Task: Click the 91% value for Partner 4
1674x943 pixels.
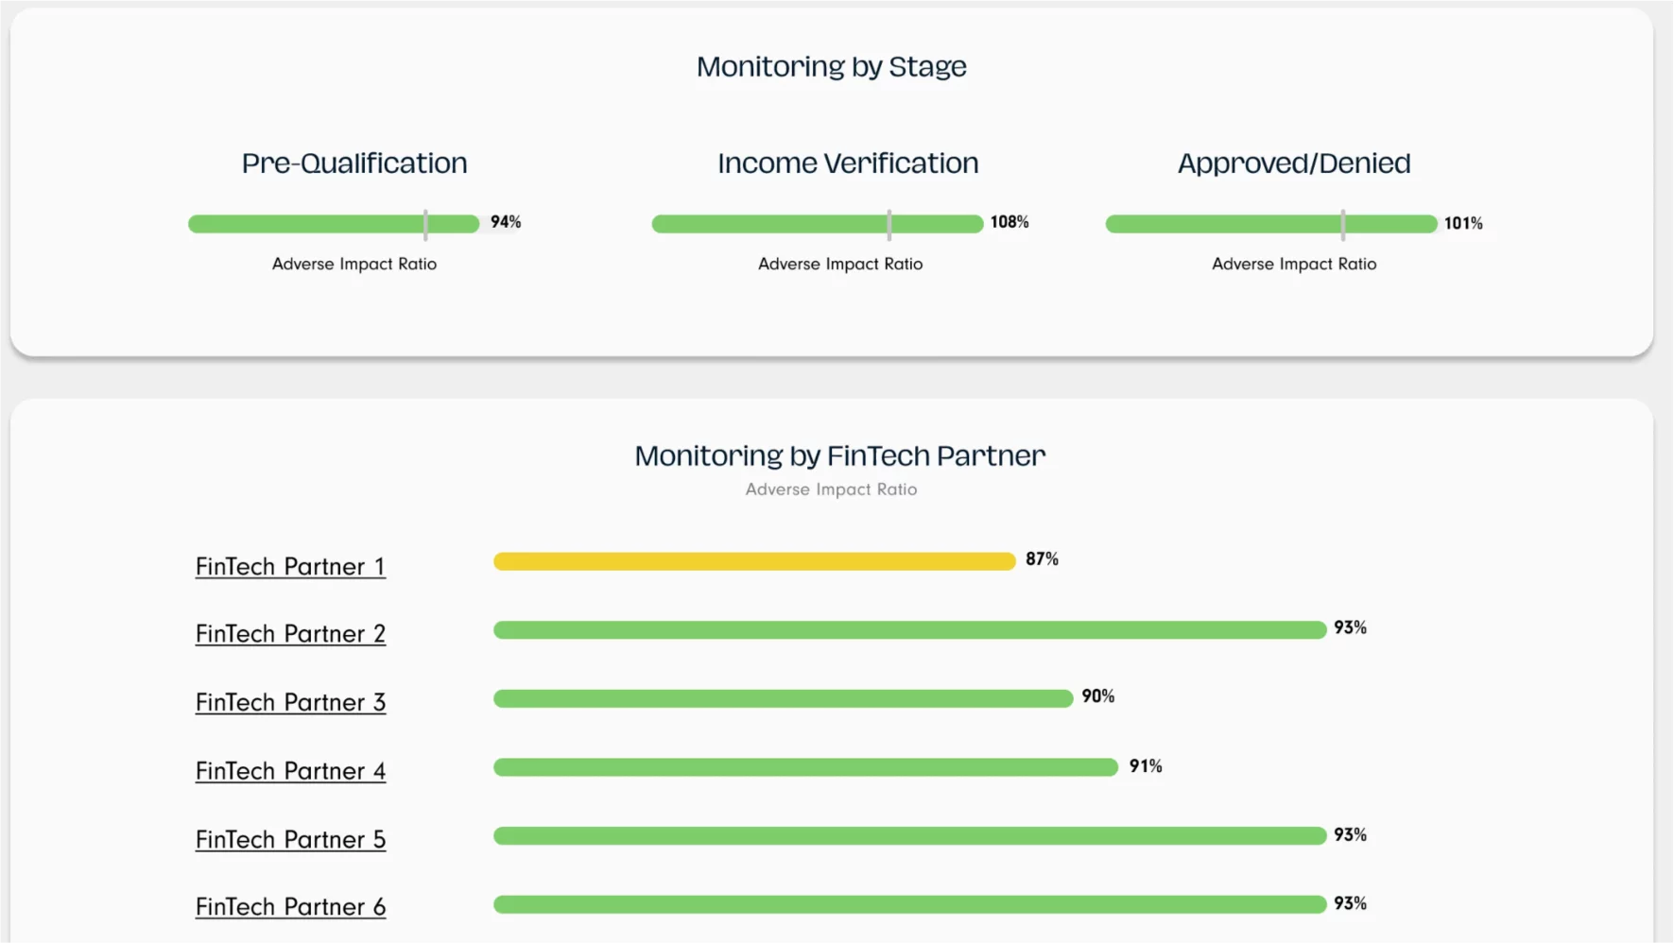Action: point(1146,766)
